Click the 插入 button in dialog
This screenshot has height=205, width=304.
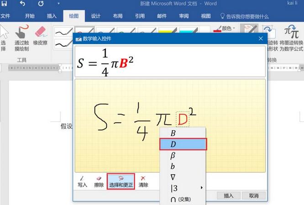click(x=228, y=196)
